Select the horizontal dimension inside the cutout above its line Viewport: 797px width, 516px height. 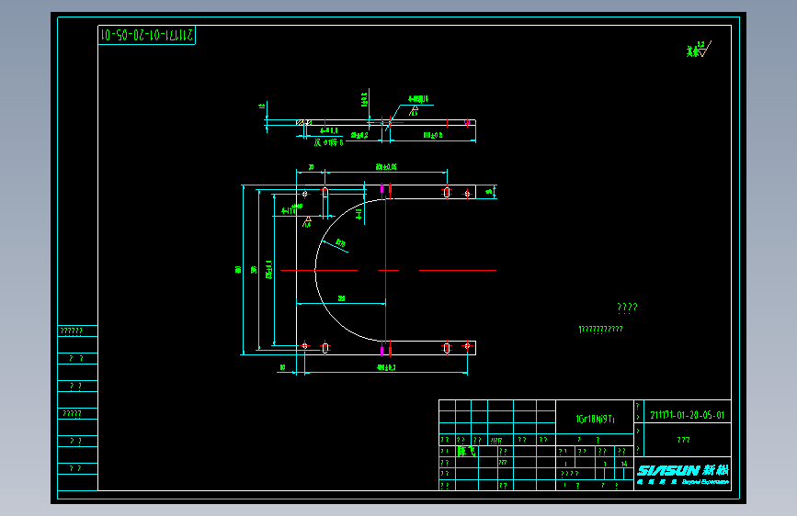click(x=342, y=298)
